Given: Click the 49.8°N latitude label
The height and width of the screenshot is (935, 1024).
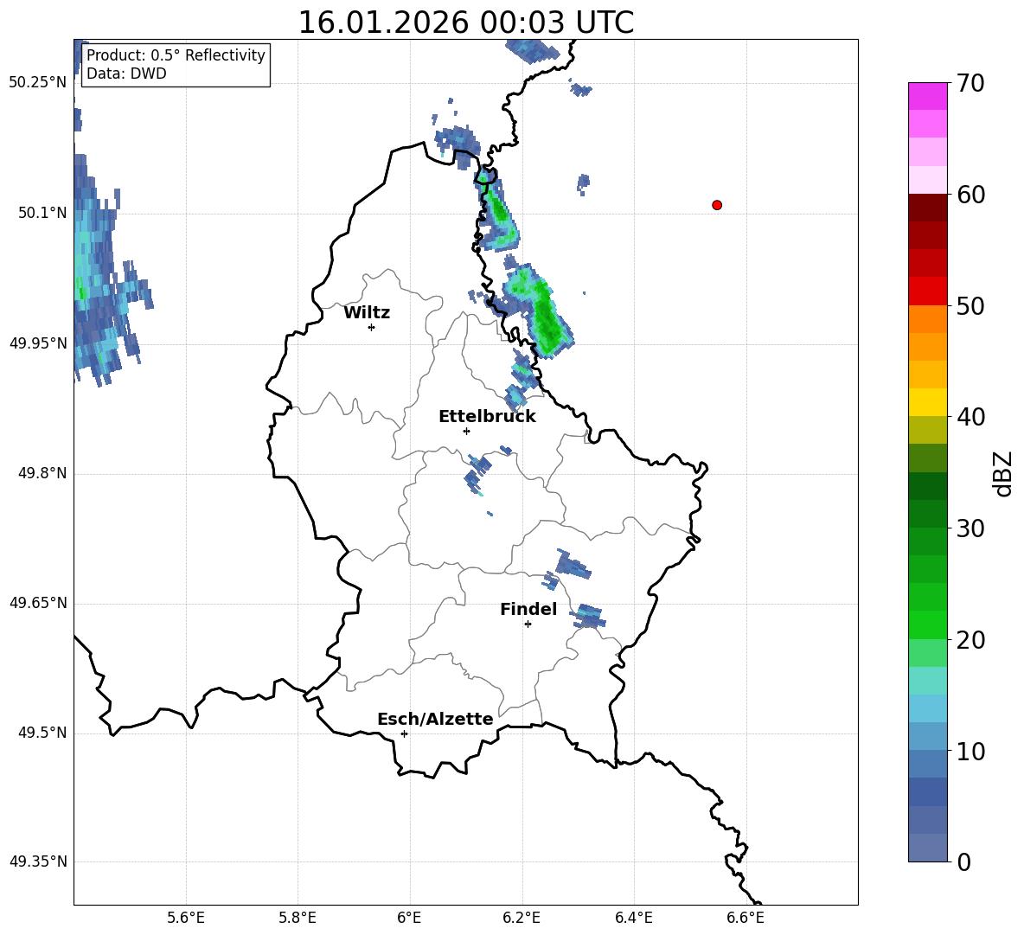Looking at the screenshot, I should 42,473.
